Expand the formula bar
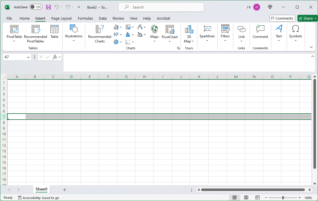This screenshot has height=201, width=318. 313,56
